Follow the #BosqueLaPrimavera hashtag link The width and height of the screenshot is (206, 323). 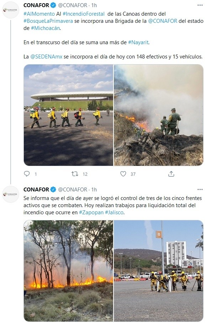pyautogui.click(x=48, y=21)
